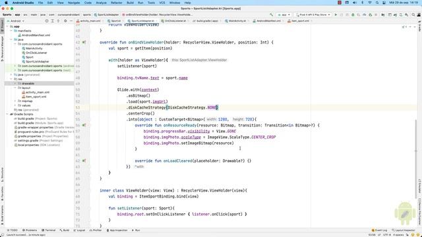Open the VCS menu
This screenshot has height=237, width=422.
click(162, 3)
